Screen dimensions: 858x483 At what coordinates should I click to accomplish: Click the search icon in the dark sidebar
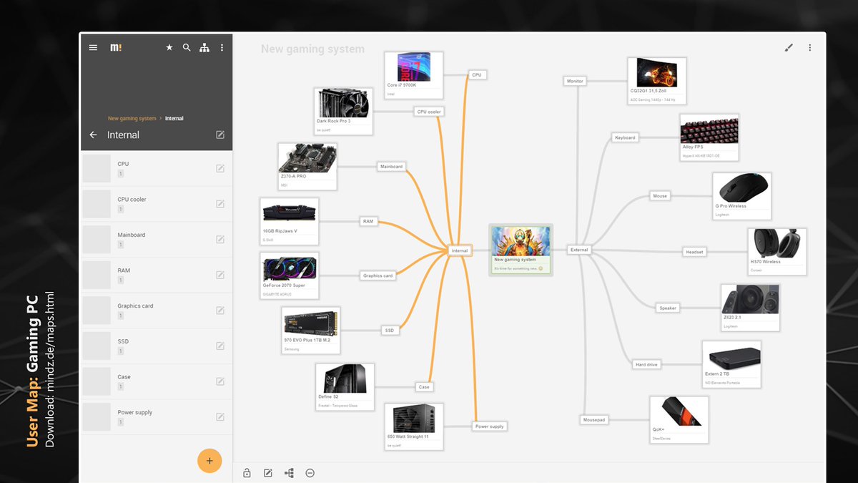[x=187, y=47]
